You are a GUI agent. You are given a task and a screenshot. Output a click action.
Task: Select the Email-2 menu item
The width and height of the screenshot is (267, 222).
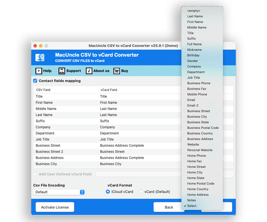point(202,106)
